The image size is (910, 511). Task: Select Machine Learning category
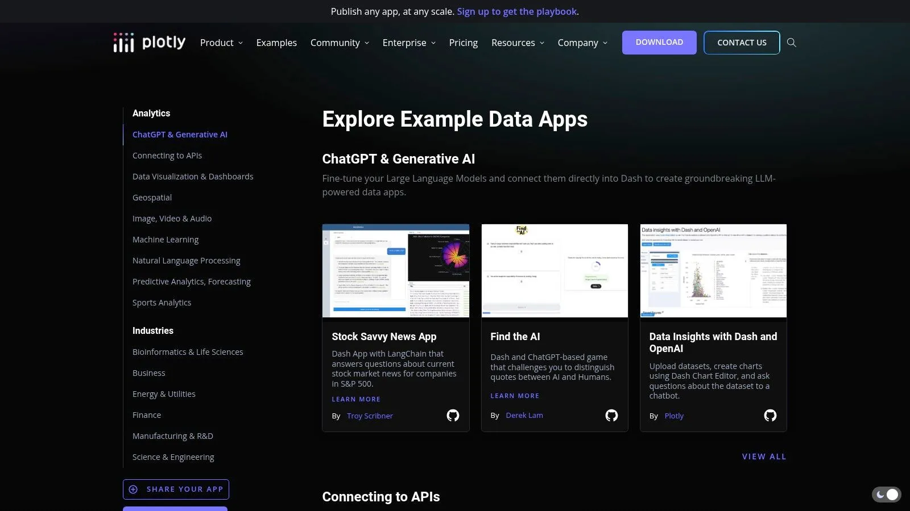(166, 240)
